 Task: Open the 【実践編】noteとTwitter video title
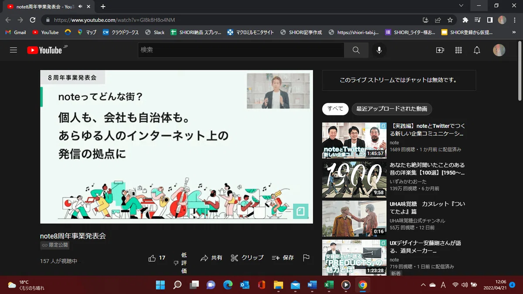click(x=427, y=130)
